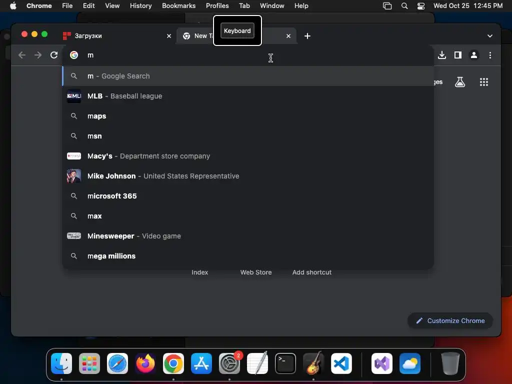
Task: Click the Chrome icon in the Dock
Action: click(x=173, y=363)
